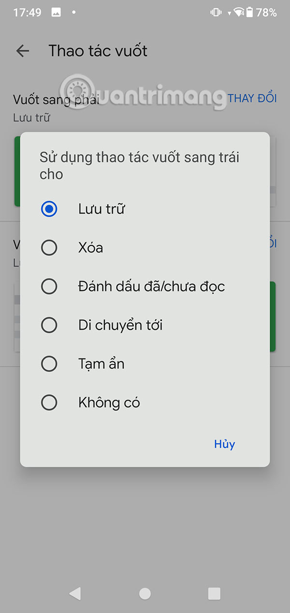Open the photos notification icon in status bar
Screen dimensions: 290x613
click(56, 13)
